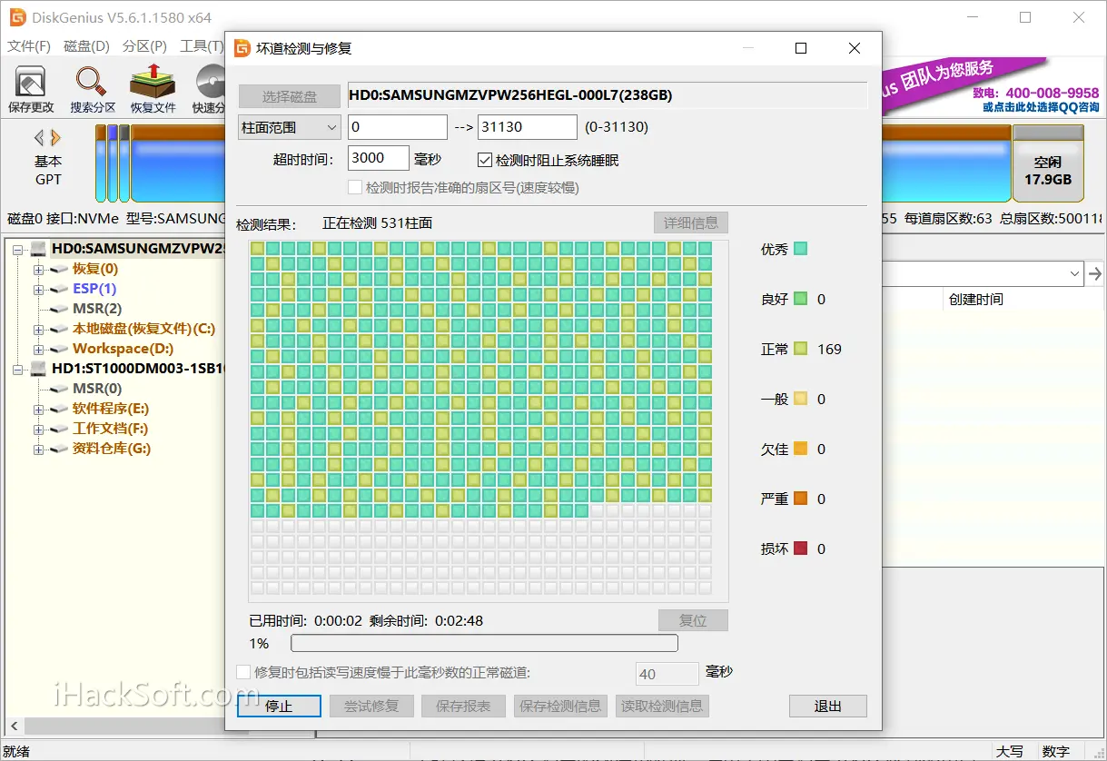Expand the 软件程序(E:) partition node
Screen dimensions: 1107x761
click(38, 409)
